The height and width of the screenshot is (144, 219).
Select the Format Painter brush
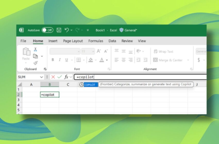tap(36, 63)
